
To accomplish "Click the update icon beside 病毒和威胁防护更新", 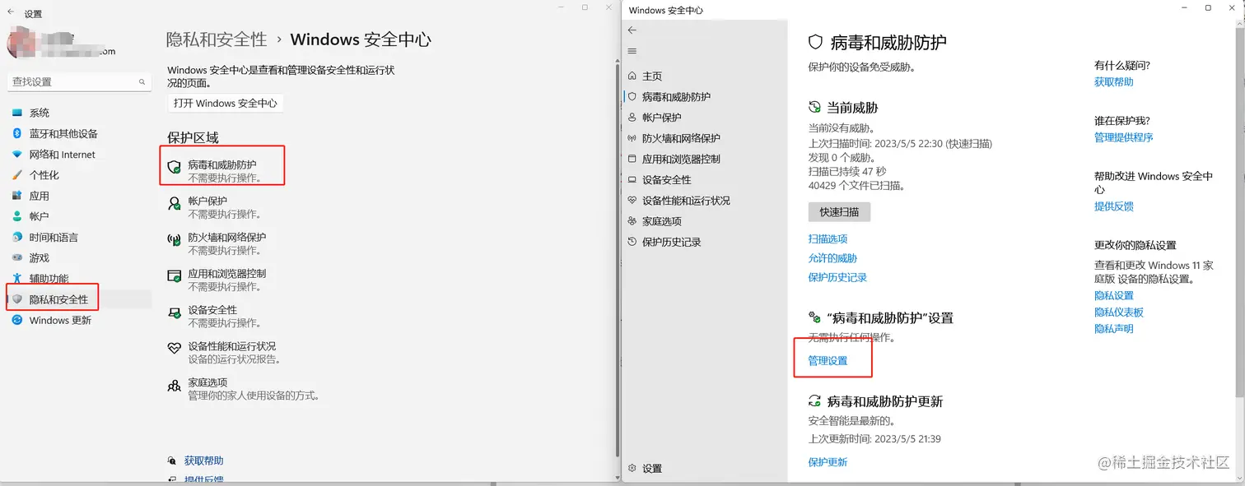I will 815,401.
